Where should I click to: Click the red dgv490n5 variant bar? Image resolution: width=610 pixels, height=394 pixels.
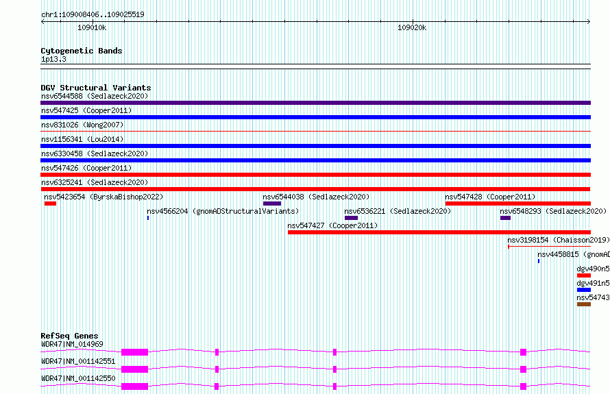[x=584, y=275]
